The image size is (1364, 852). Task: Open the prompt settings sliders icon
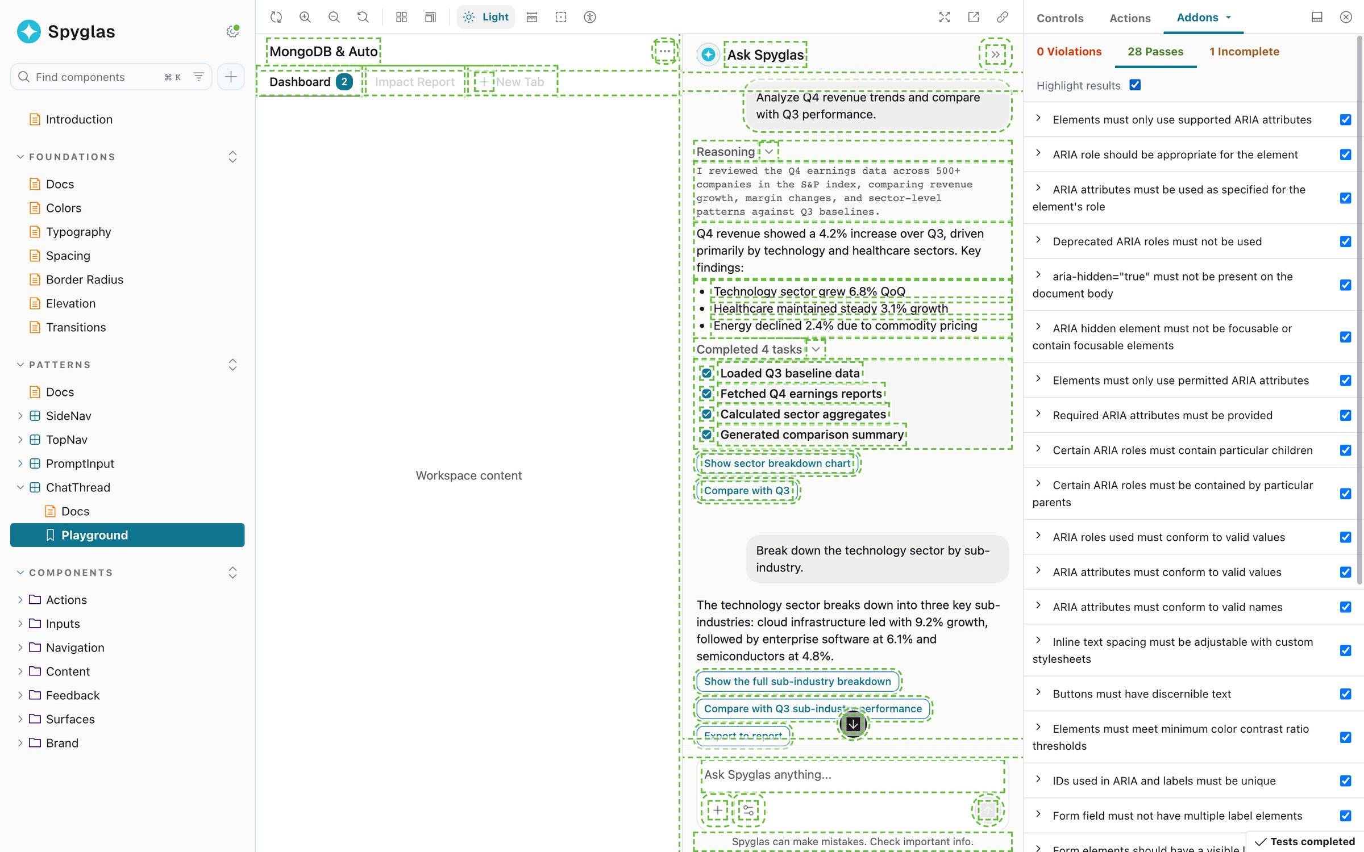tap(748, 810)
